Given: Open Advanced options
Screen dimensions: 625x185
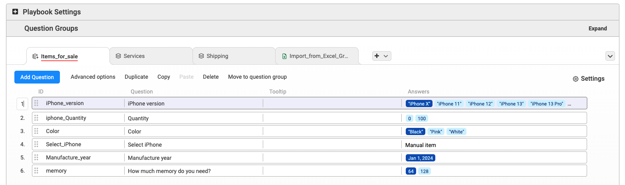Looking at the screenshot, I should [93, 77].
